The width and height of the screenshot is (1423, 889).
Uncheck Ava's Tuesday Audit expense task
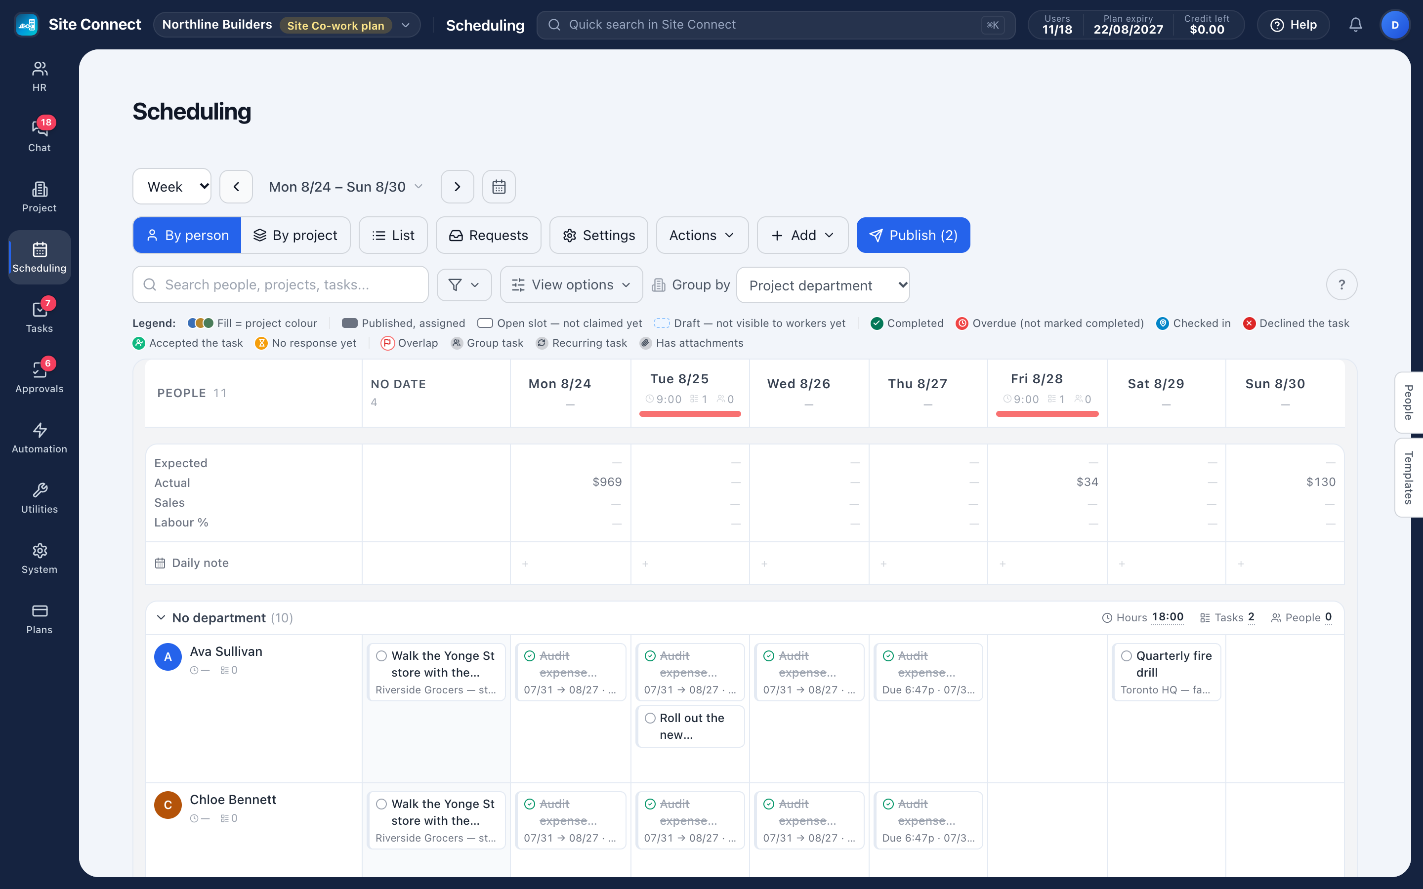(650, 655)
